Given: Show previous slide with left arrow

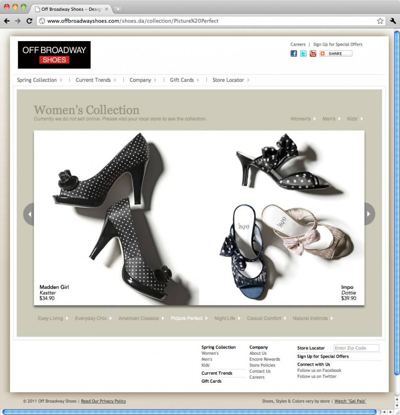Looking at the screenshot, I should coord(29,214).
